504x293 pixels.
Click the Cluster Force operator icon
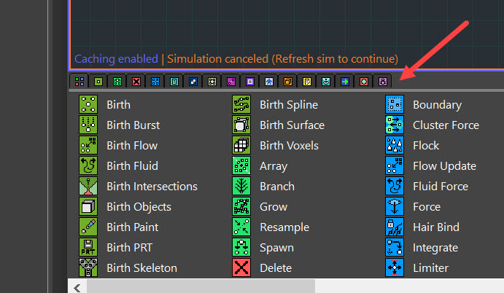pyautogui.click(x=395, y=125)
